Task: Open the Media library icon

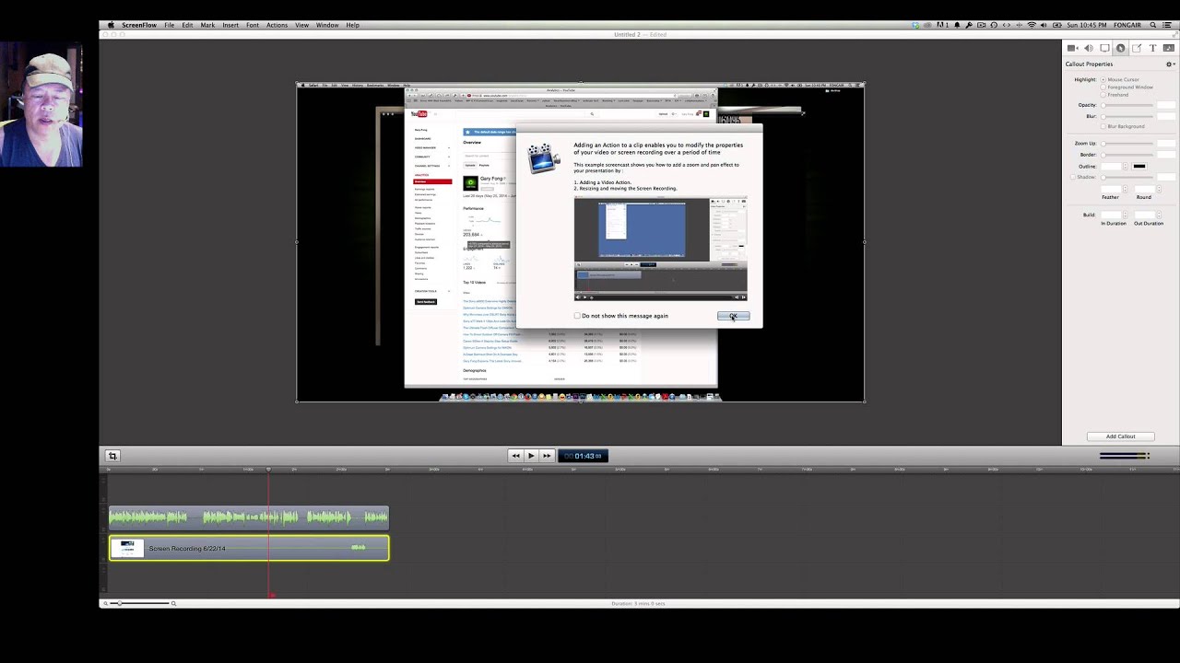Action: click(1168, 48)
